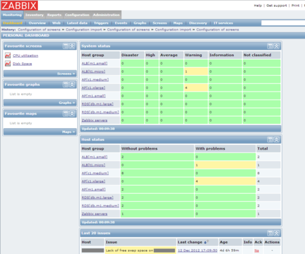This screenshot has width=305, height=254.
Task: Select IT services in the submenu
Action: coord(223,23)
